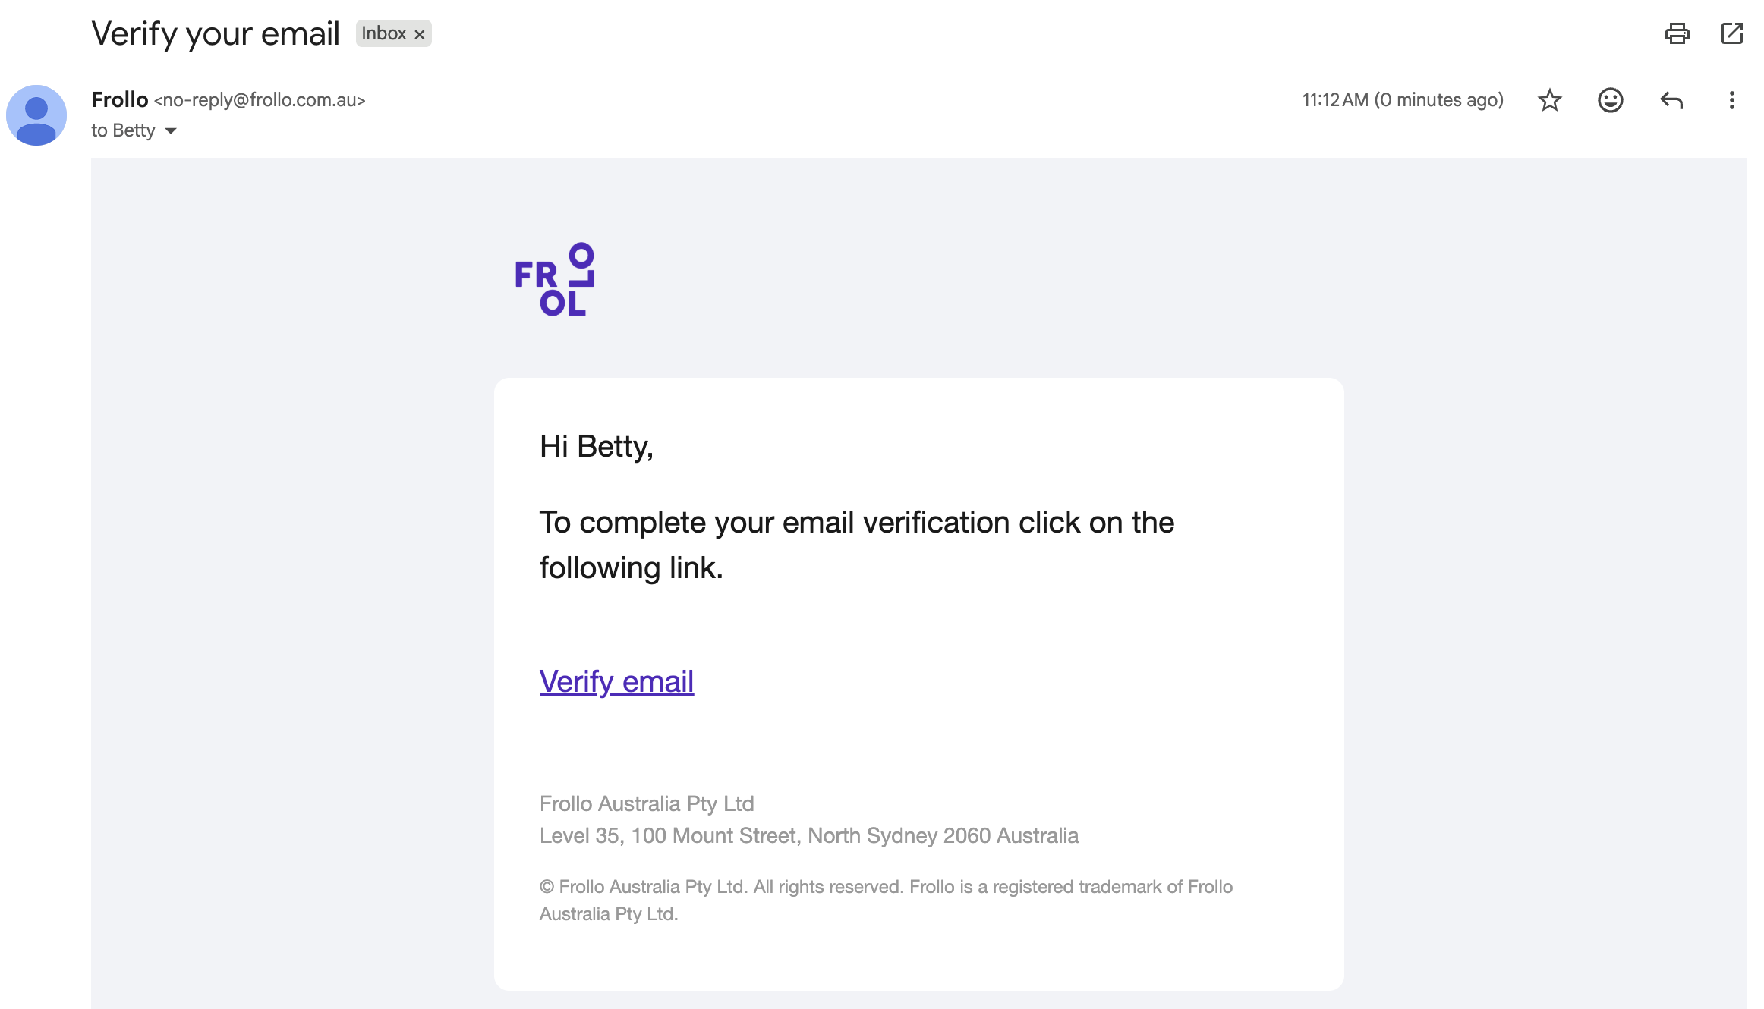Click the copyright notice in the footer

pyautogui.click(x=885, y=900)
